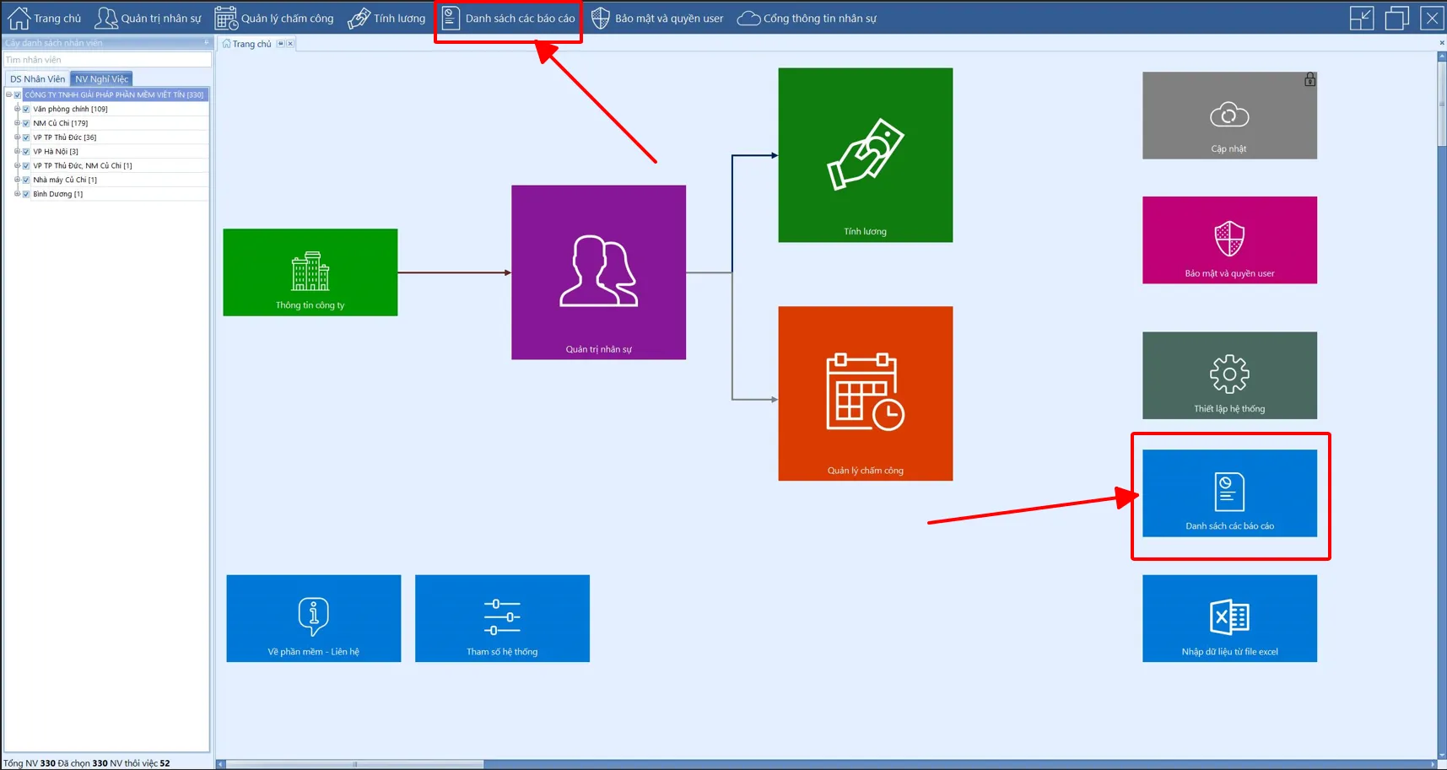The height and width of the screenshot is (770, 1447).
Task: Open Quản lý chấm công in the top menu
Action: click(274, 18)
